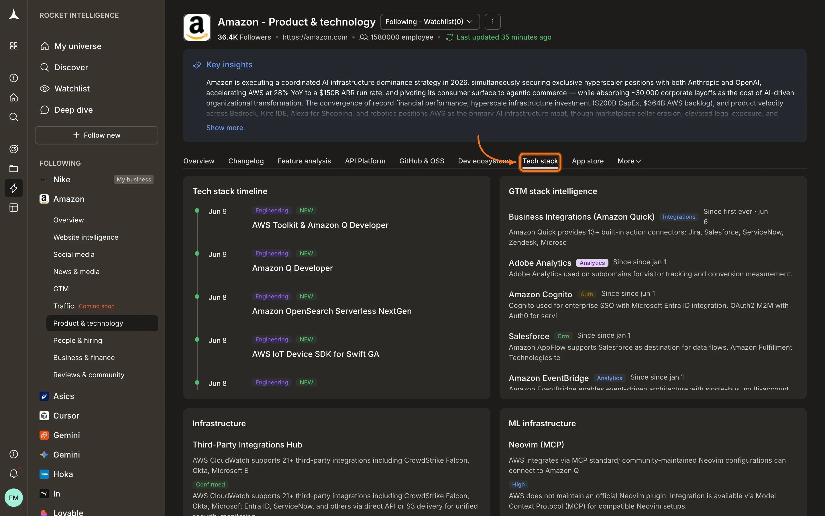825x516 pixels.
Task: Click the layout panel icon in rail
Action: pyautogui.click(x=14, y=208)
